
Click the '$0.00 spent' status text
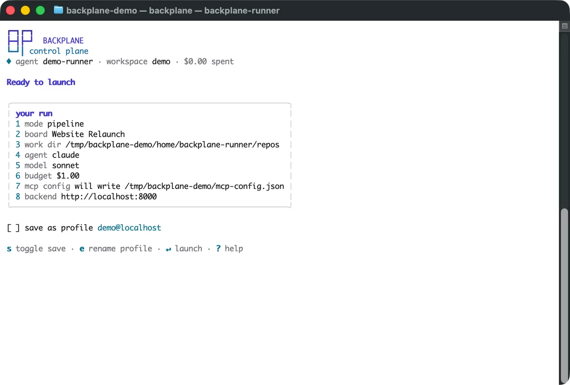coord(209,62)
